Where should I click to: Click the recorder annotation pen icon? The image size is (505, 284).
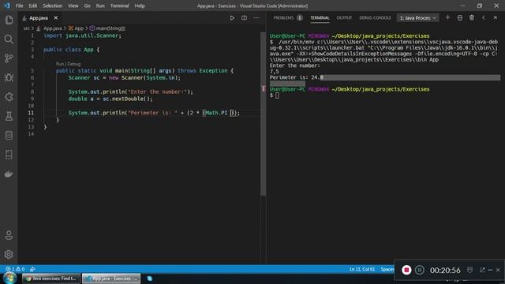tap(469, 270)
